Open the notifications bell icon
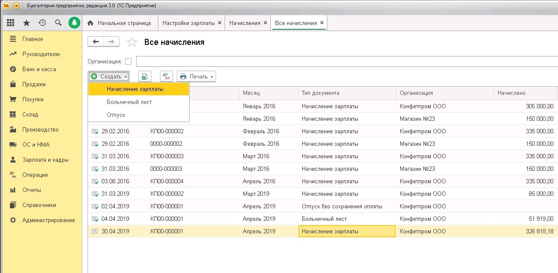The height and width of the screenshot is (273, 558). (74, 23)
